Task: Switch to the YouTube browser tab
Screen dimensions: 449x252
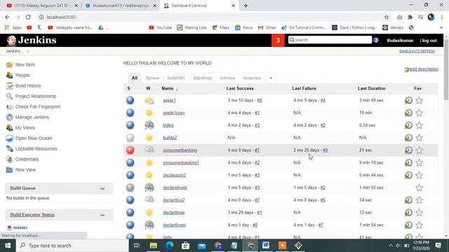Action: (x=42, y=6)
